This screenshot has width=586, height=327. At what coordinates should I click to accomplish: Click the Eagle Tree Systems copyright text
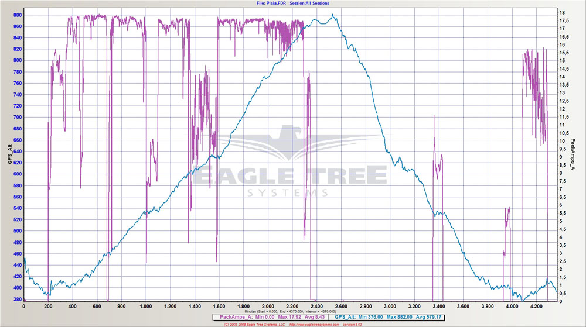click(x=254, y=325)
